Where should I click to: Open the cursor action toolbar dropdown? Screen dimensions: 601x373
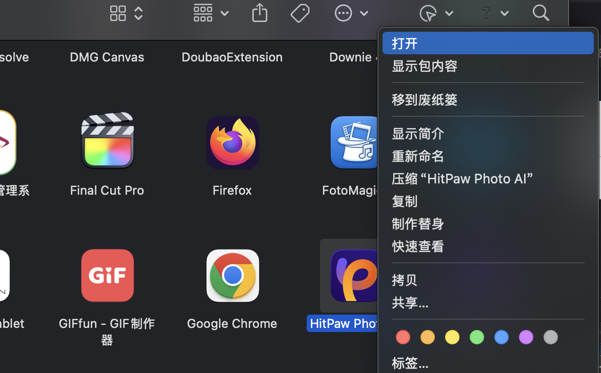[x=436, y=13]
